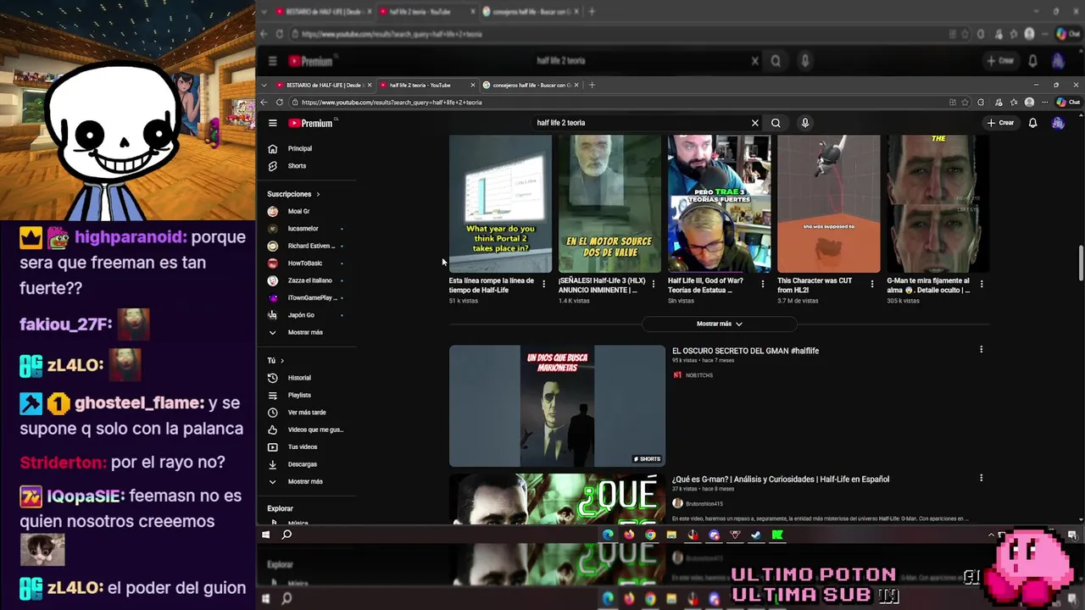Click Edge icon in the upper taskbar
The width and height of the screenshot is (1085, 610).
(x=608, y=535)
